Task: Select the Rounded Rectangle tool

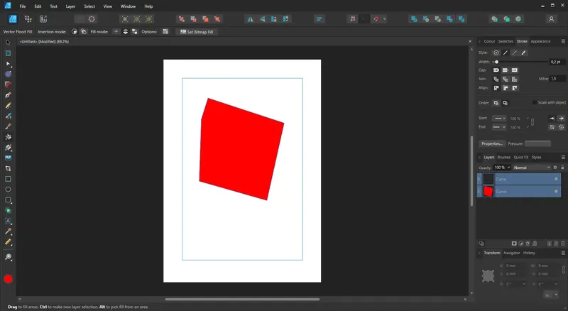Action: [x=8, y=200]
